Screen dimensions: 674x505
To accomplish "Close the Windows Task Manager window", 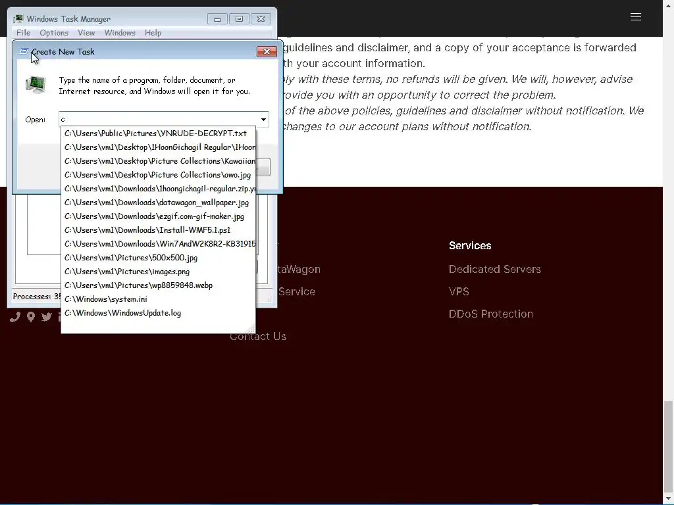I will pos(261,19).
